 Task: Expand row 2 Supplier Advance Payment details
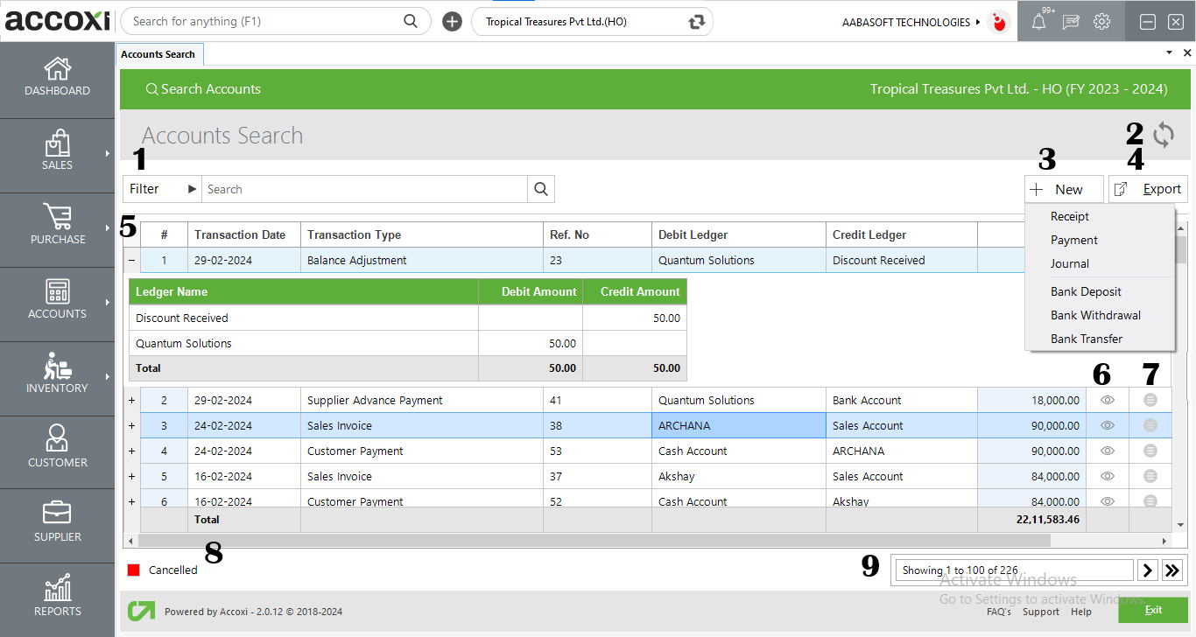(131, 400)
